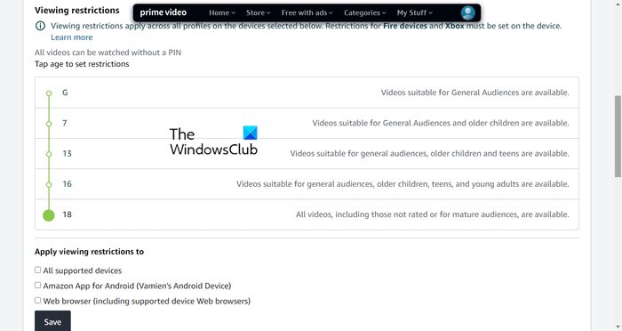Set age restriction to 7
The width and height of the screenshot is (622, 331).
[x=49, y=124]
